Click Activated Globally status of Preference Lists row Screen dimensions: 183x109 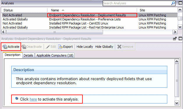[15, 19]
